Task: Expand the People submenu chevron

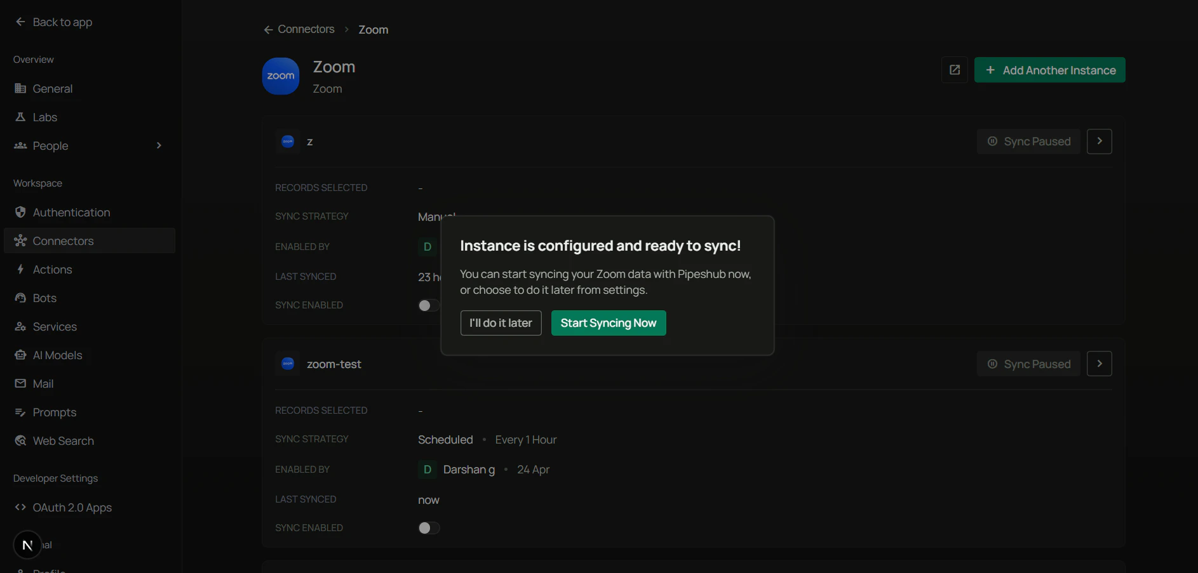Action: (x=159, y=145)
